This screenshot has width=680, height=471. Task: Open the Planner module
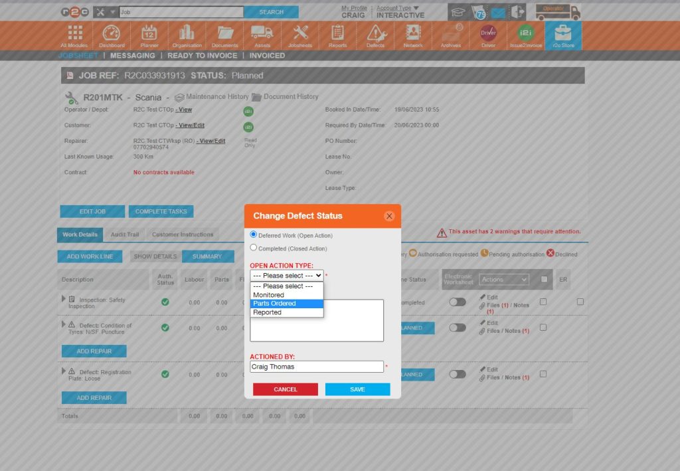tap(149, 35)
